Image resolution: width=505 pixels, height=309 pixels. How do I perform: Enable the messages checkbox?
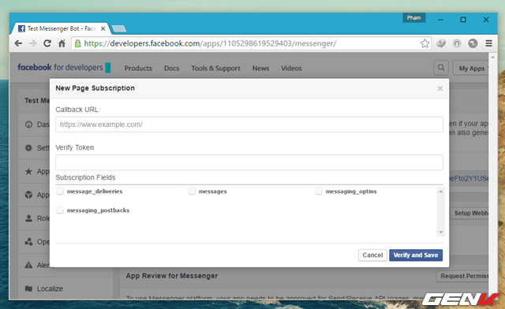tap(192, 192)
